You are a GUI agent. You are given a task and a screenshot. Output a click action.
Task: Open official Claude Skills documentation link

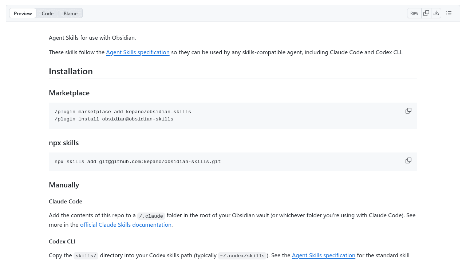[x=126, y=225]
